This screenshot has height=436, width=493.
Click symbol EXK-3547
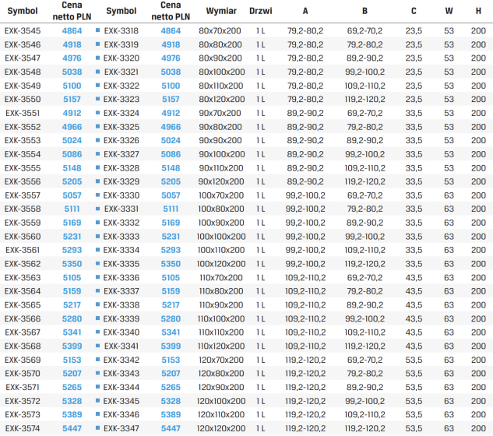click(x=23, y=58)
